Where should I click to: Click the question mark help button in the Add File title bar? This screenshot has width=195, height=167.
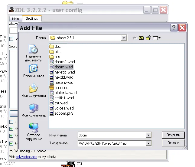tap(174, 28)
